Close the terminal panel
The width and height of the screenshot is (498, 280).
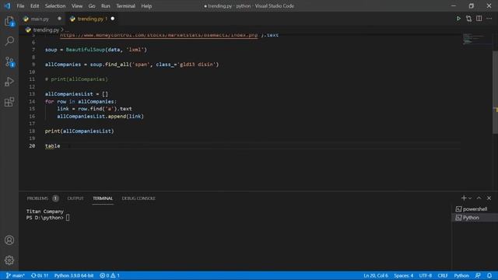[x=489, y=198]
